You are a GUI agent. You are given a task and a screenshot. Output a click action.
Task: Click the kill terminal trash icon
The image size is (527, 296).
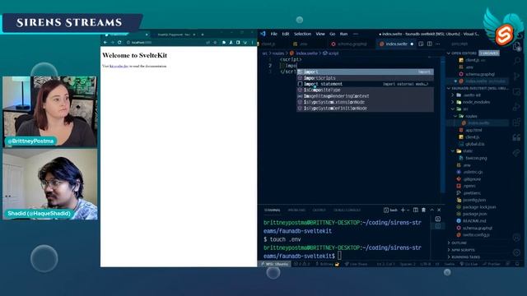[x=423, y=210]
